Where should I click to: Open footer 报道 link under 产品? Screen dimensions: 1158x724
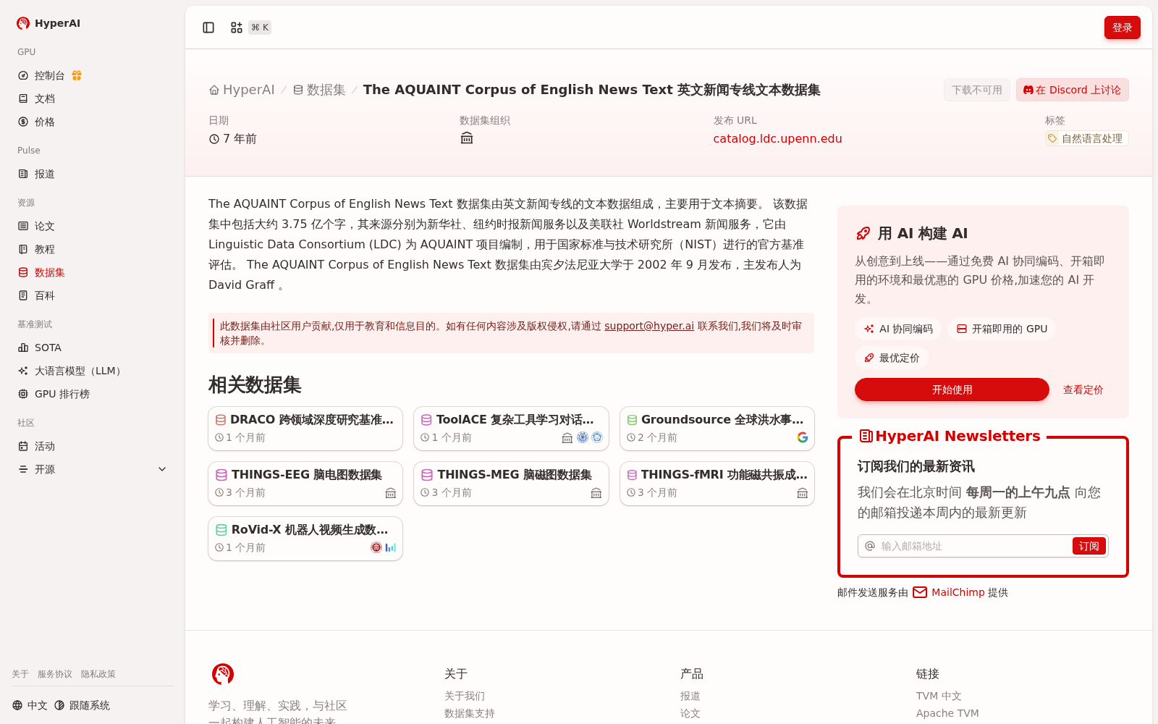[x=690, y=696]
